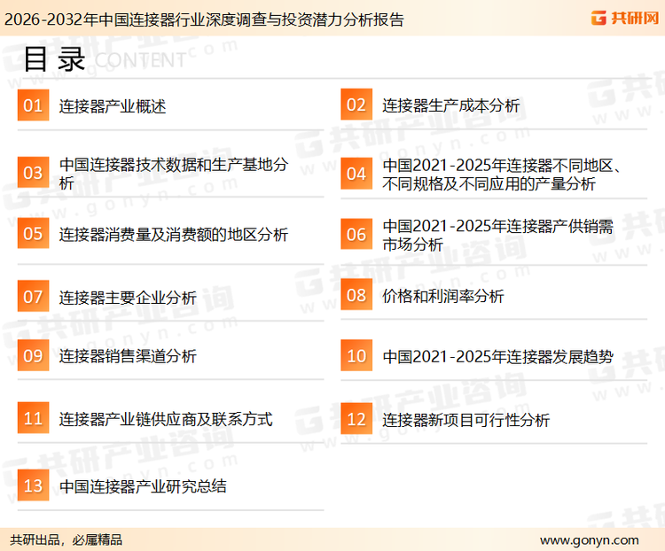Select the text 连接器主要企业分析
665x551 pixels.
(x=128, y=298)
